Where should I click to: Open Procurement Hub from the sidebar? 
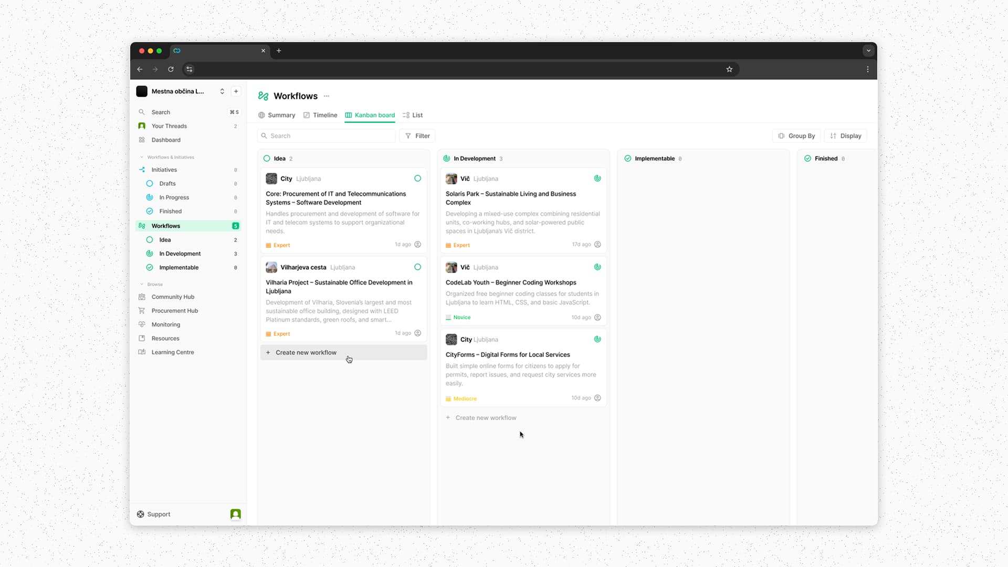tap(174, 311)
